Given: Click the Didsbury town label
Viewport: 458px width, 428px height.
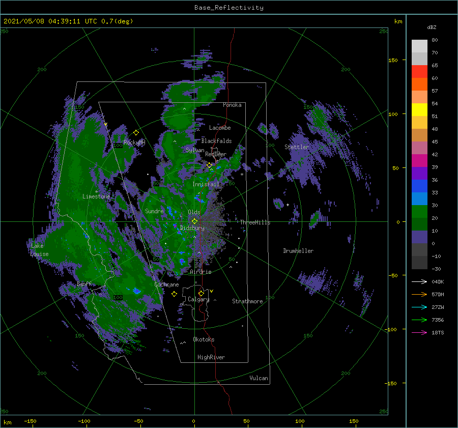Looking at the screenshot, I should 192,228.
